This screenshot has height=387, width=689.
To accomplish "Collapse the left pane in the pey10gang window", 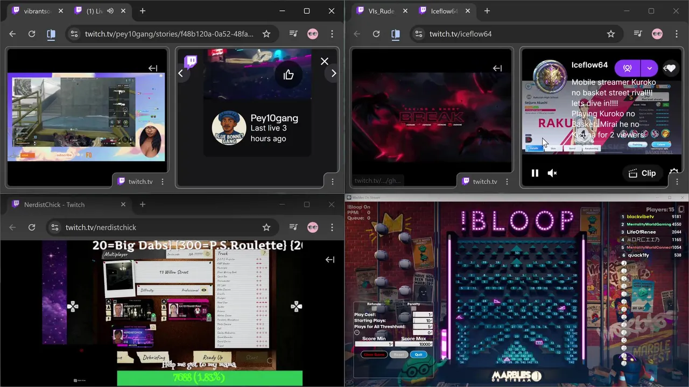I will 153,68.
